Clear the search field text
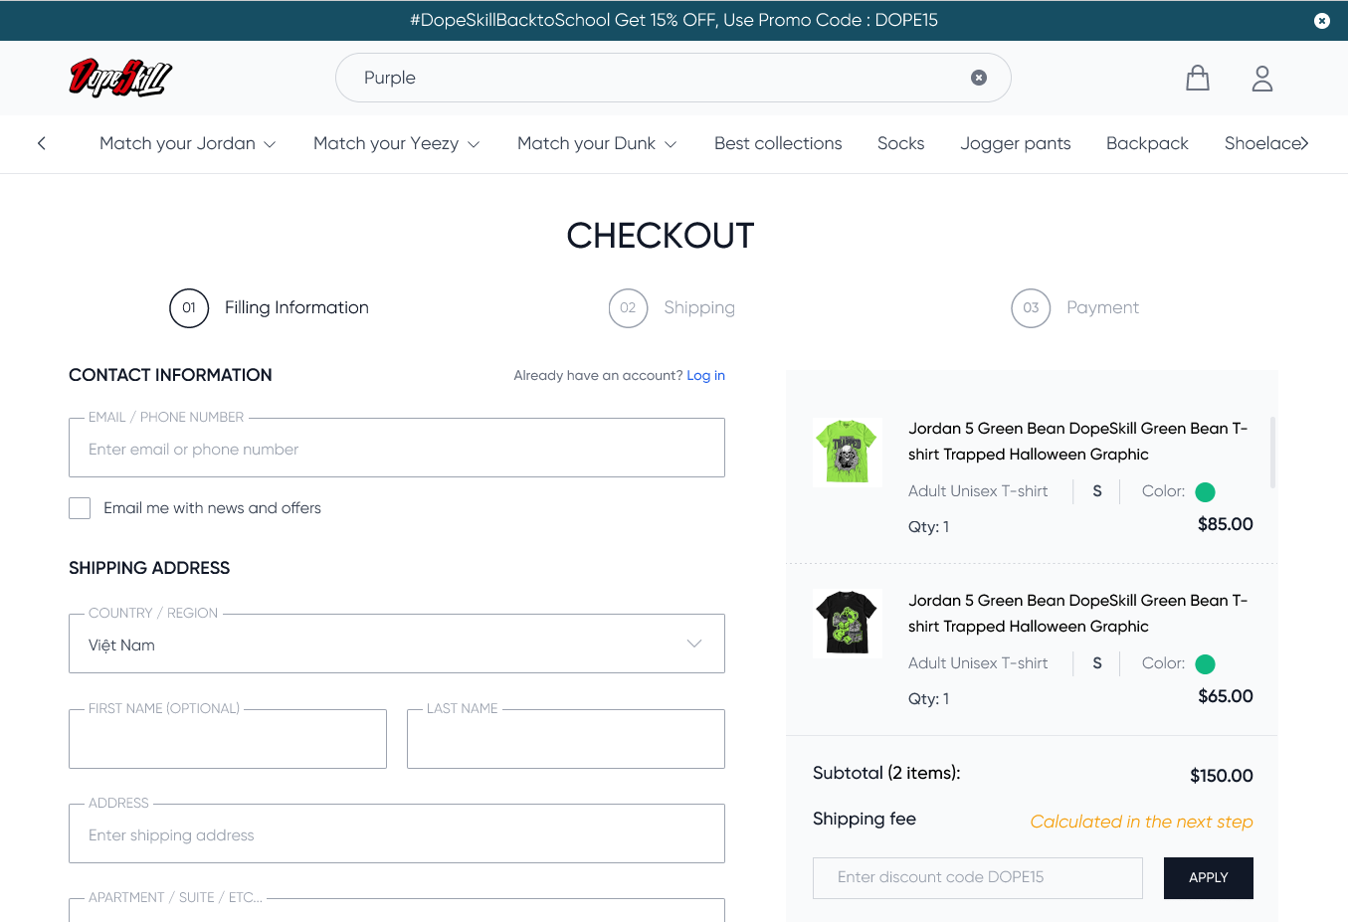The width and height of the screenshot is (1348, 922). 979,78
